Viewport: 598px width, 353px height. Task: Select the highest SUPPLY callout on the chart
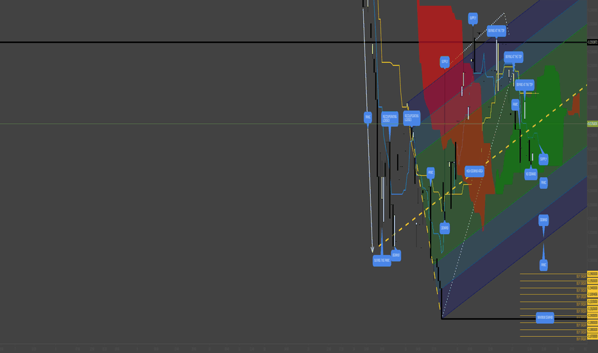(x=473, y=18)
